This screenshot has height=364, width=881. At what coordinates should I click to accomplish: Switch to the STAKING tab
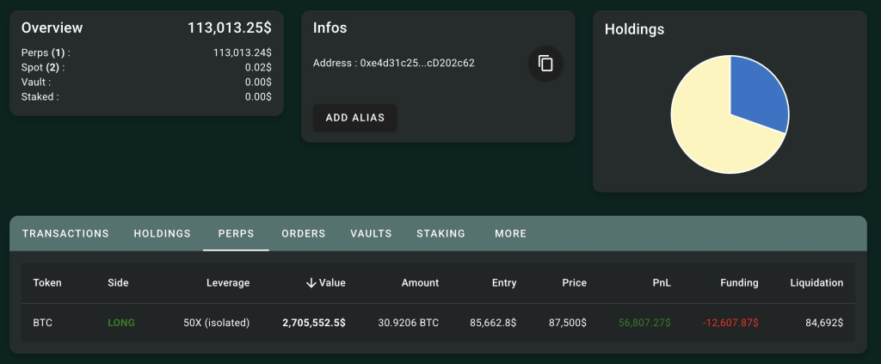pyautogui.click(x=440, y=233)
